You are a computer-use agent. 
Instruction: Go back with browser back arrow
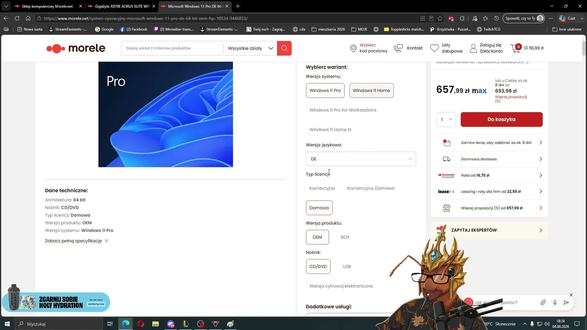tap(6, 18)
